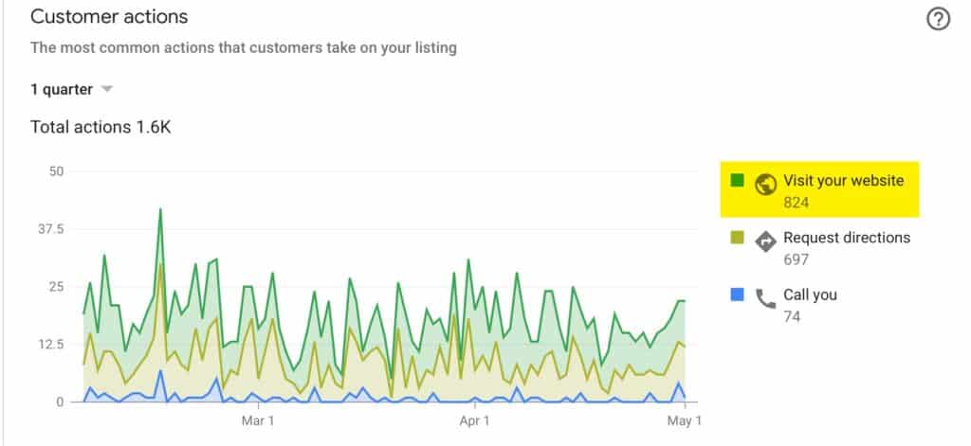This screenshot has height=446, width=971.
Task: Select the Request directions legend label
Action: click(846, 238)
